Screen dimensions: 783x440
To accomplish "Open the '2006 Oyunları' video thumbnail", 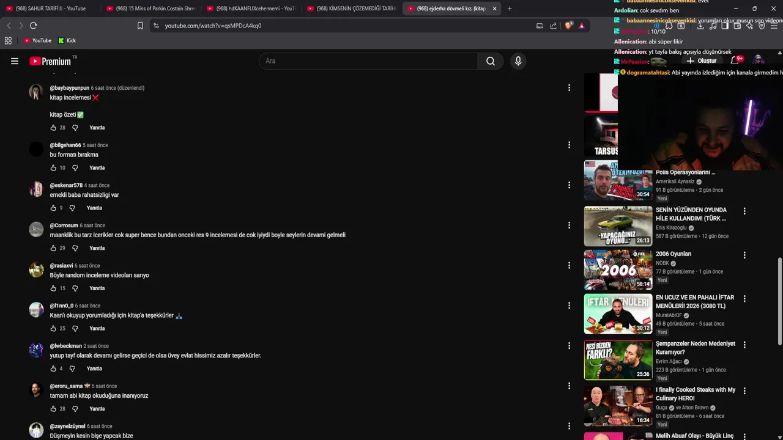I will 618,269.
